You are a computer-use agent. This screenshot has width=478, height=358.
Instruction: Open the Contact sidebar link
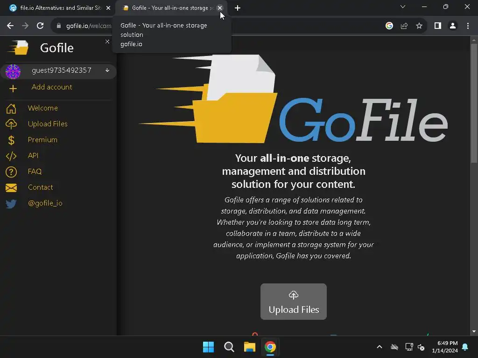tap(40, 187)
